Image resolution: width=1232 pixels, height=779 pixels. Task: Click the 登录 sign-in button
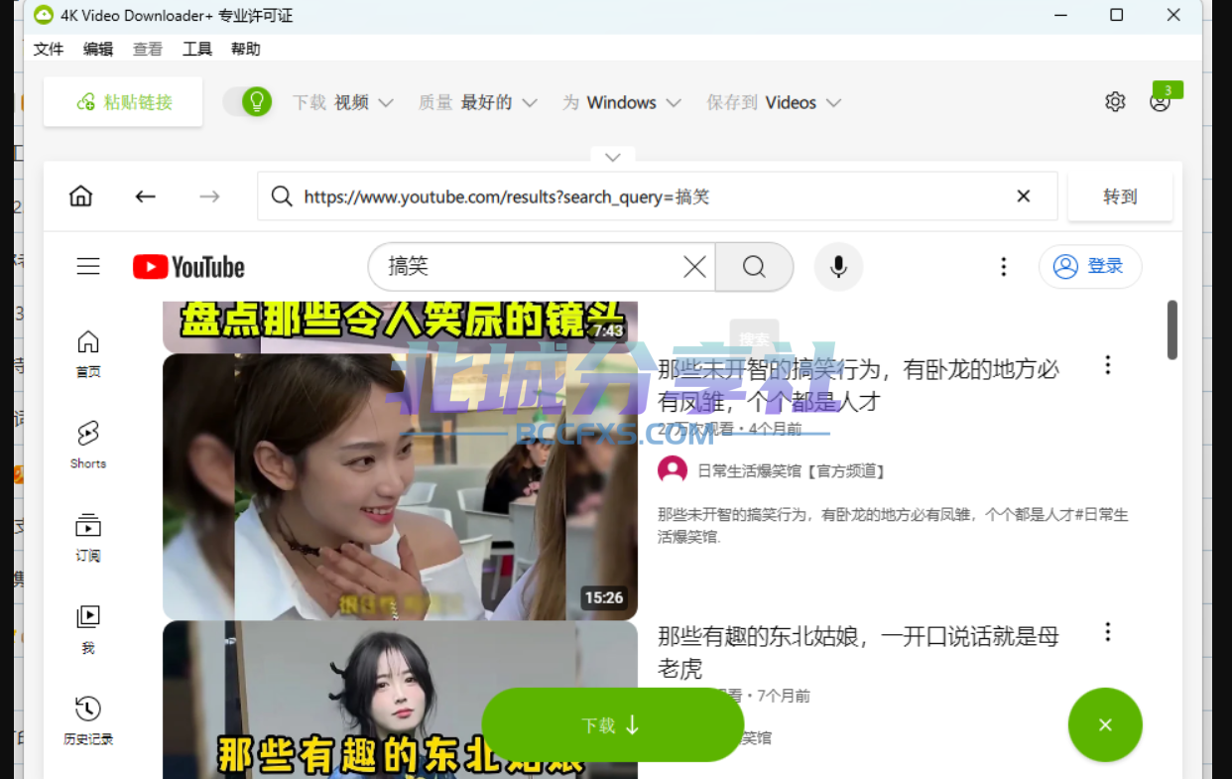click(1090, 266)
